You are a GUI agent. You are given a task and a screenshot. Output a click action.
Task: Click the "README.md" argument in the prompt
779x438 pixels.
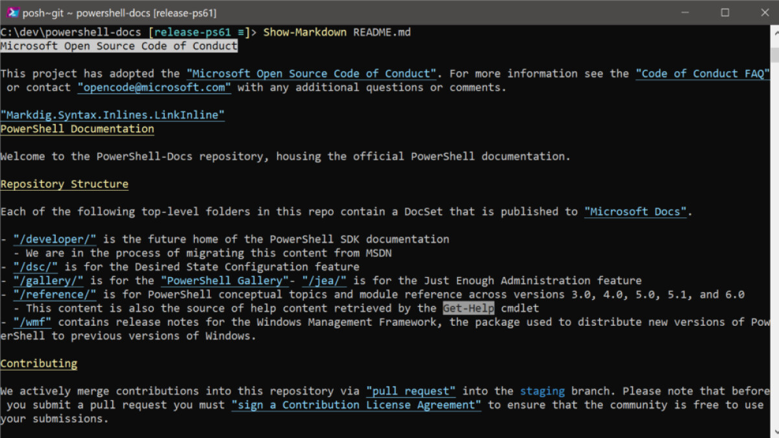[x=382, y=32]
